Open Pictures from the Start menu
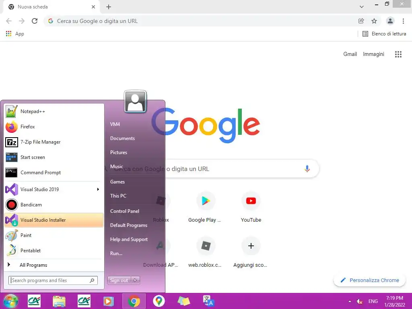This screenshot has height=309, width=412. point(119,152)
